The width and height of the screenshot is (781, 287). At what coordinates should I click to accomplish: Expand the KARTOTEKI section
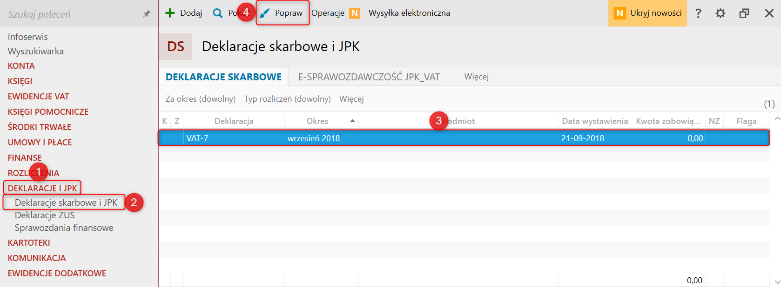(29, 243)
